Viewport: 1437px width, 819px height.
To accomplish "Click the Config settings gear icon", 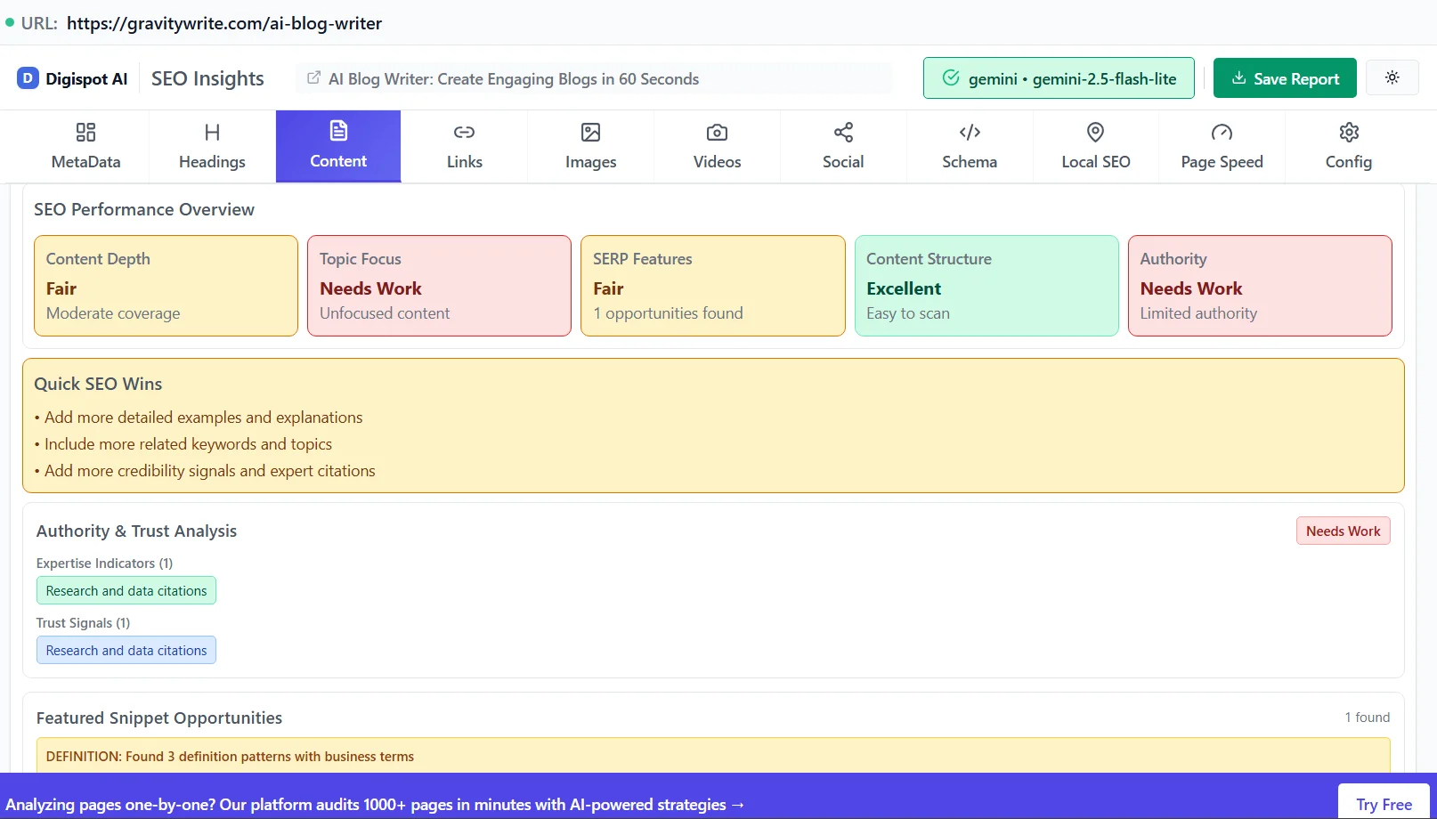I will coord(1348,132).
